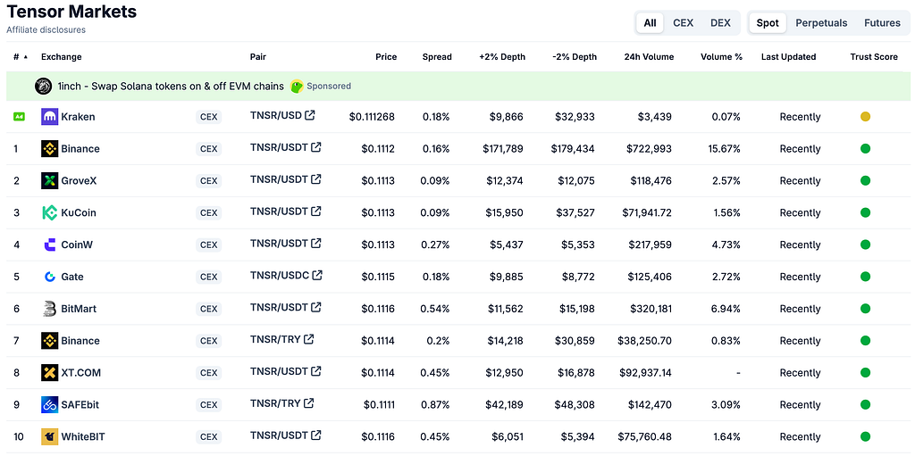
Task: Click the SAFEbit exchange logo
Action: click(50, 404)
